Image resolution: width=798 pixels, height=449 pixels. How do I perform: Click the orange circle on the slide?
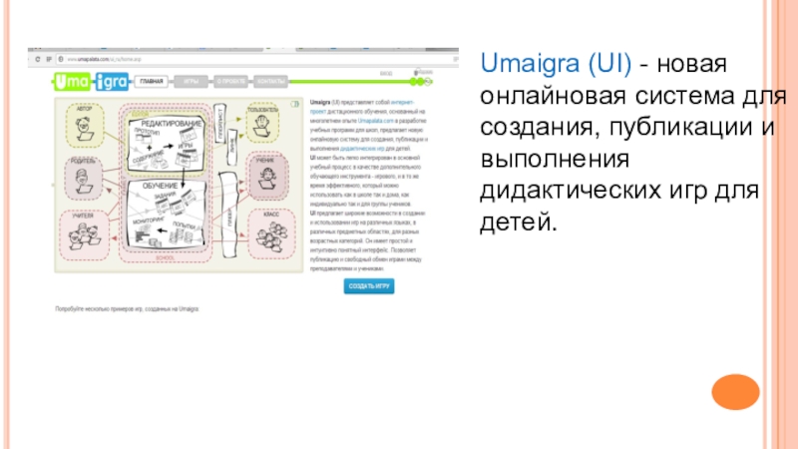735,392
